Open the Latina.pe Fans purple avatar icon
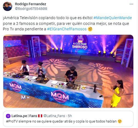Screen dimensions: 138x128 click(x=8, y=116)
